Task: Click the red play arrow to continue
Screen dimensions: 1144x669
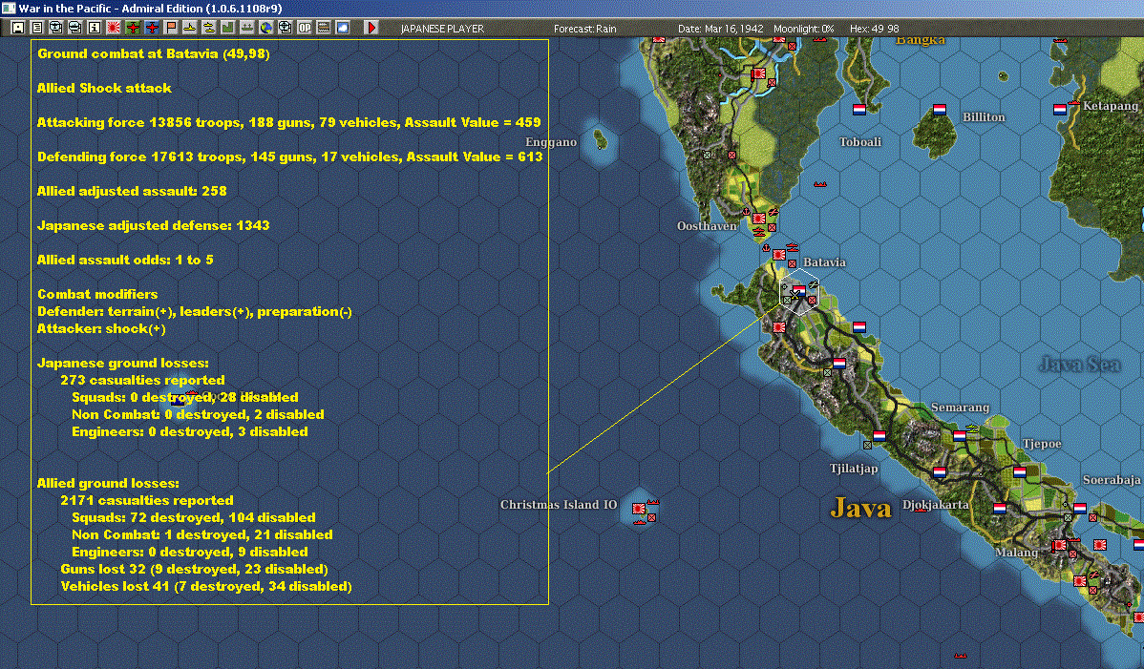Action: pyautogui.click(x=371, y=28)
